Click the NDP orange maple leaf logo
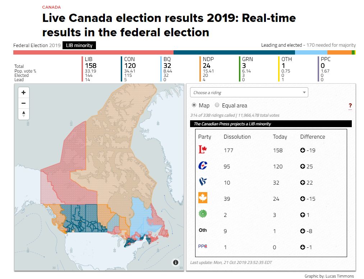Viewport: 364px width, 279px height. click(203, 198)
